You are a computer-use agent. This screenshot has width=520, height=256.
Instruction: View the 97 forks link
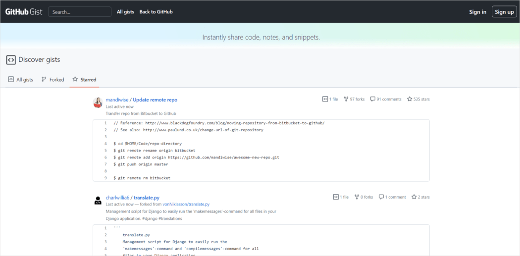click(354, 99)
